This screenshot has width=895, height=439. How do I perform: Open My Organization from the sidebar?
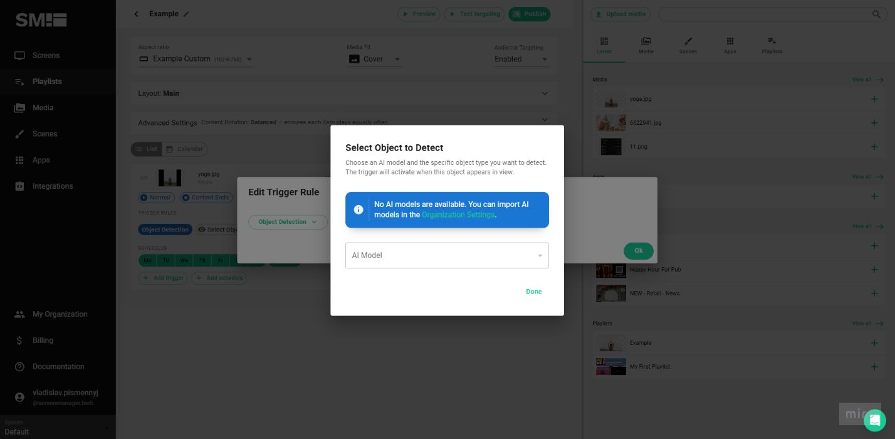tap(60, 314)
